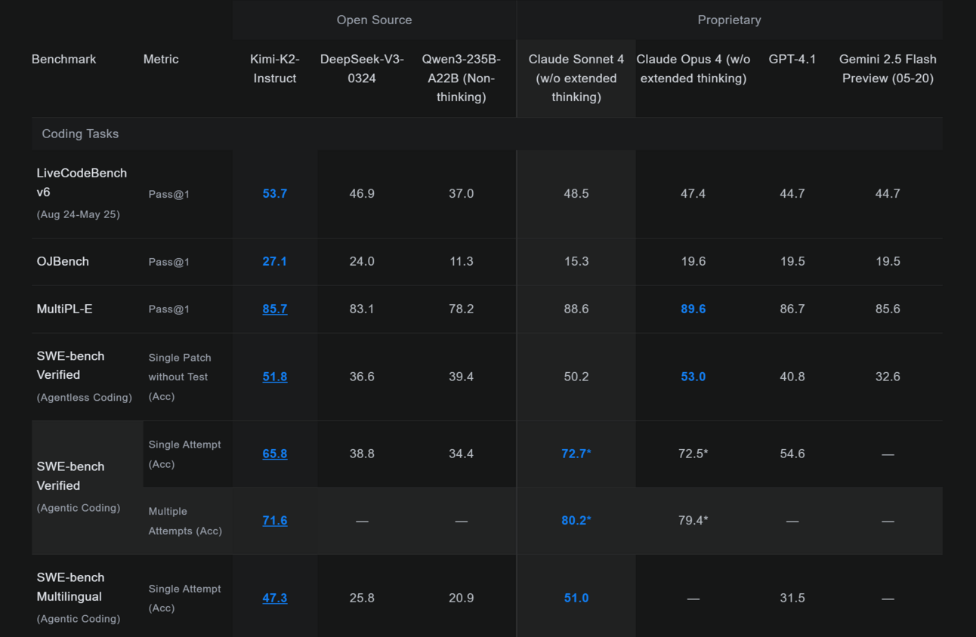Select the Multiple Attempts (Acc) metric
Image resolution: width=976 pixels, height=637 pixels.
[x=185, y=521]
